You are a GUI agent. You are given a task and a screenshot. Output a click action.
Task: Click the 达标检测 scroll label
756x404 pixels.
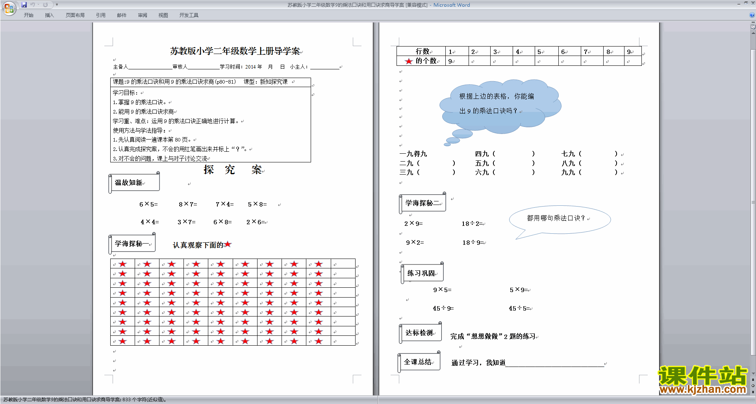(421, 333)
